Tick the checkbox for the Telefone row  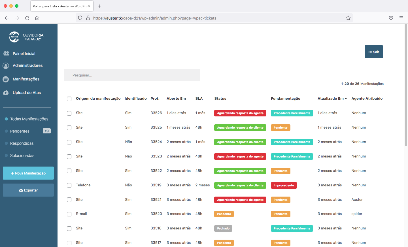[69, 185]
